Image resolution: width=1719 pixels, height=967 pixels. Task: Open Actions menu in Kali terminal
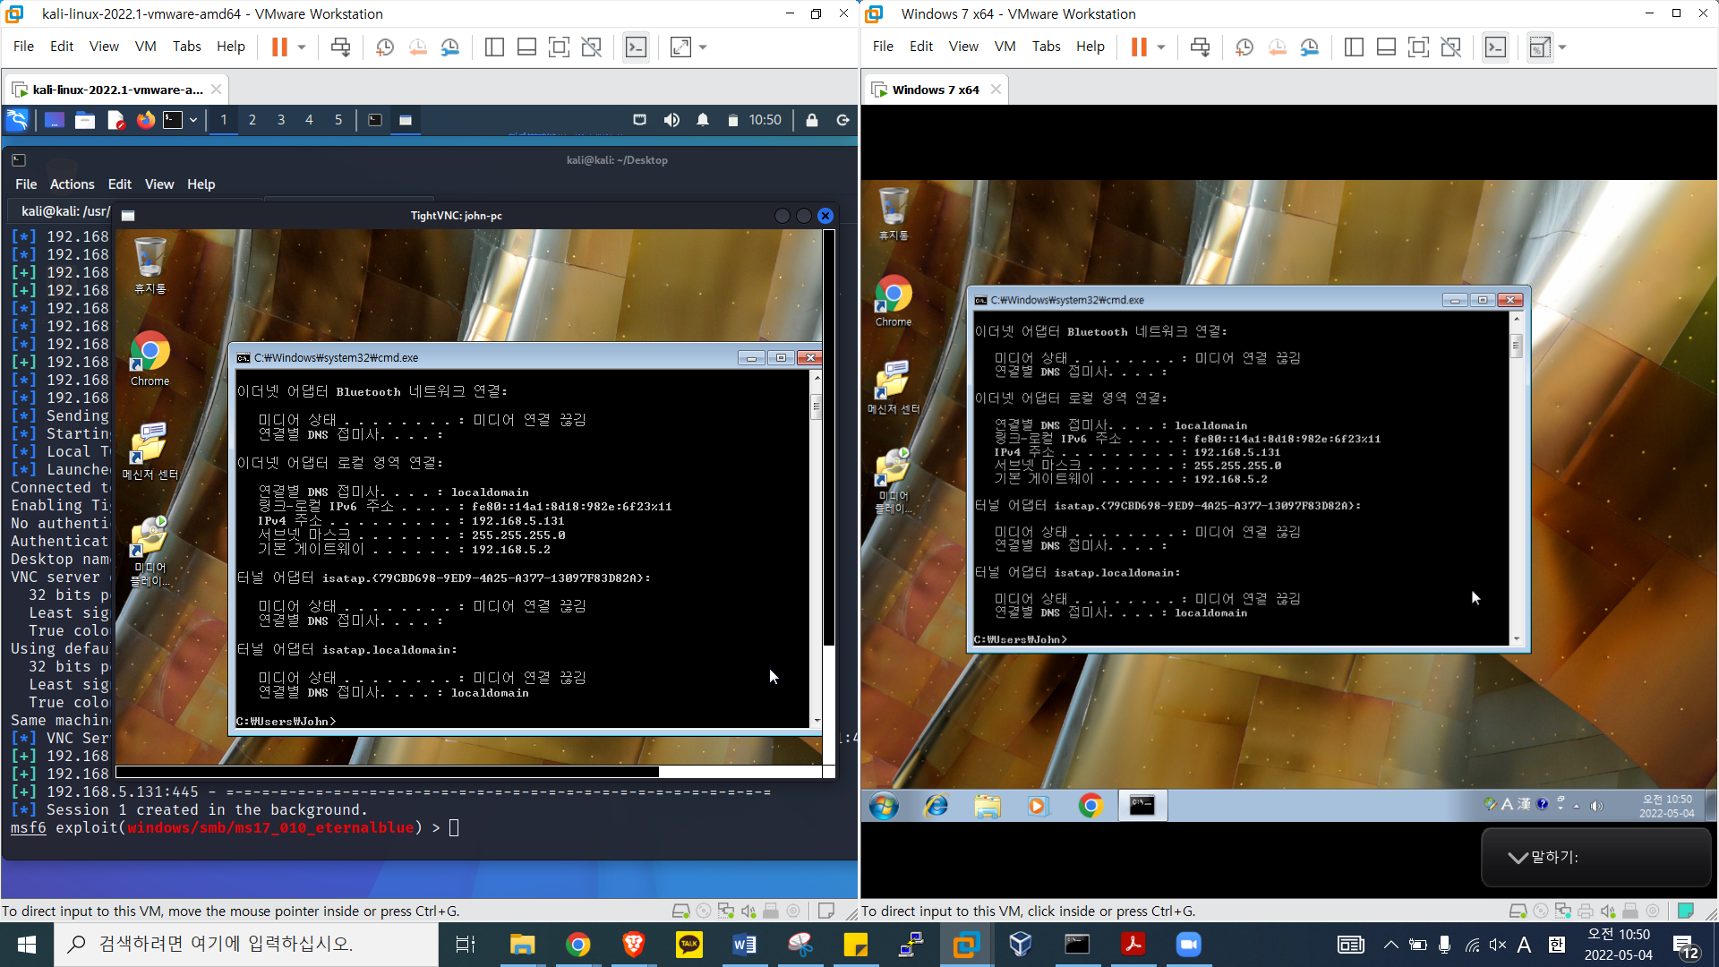point(72,184)
